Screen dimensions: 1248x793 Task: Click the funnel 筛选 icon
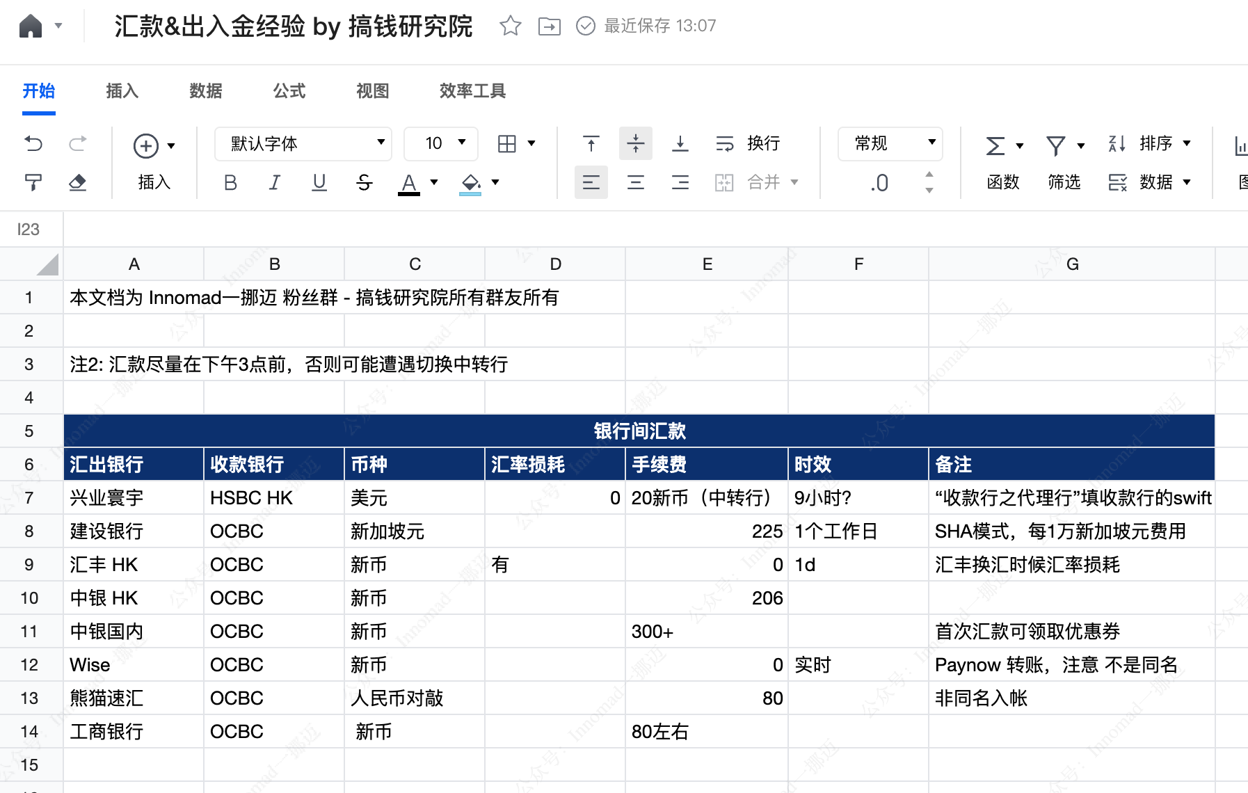coord(1056,145)
